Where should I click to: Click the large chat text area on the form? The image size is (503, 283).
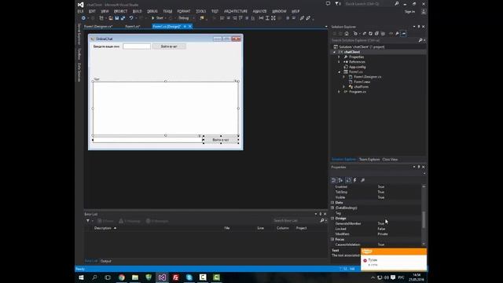click(x=166, y=108)
